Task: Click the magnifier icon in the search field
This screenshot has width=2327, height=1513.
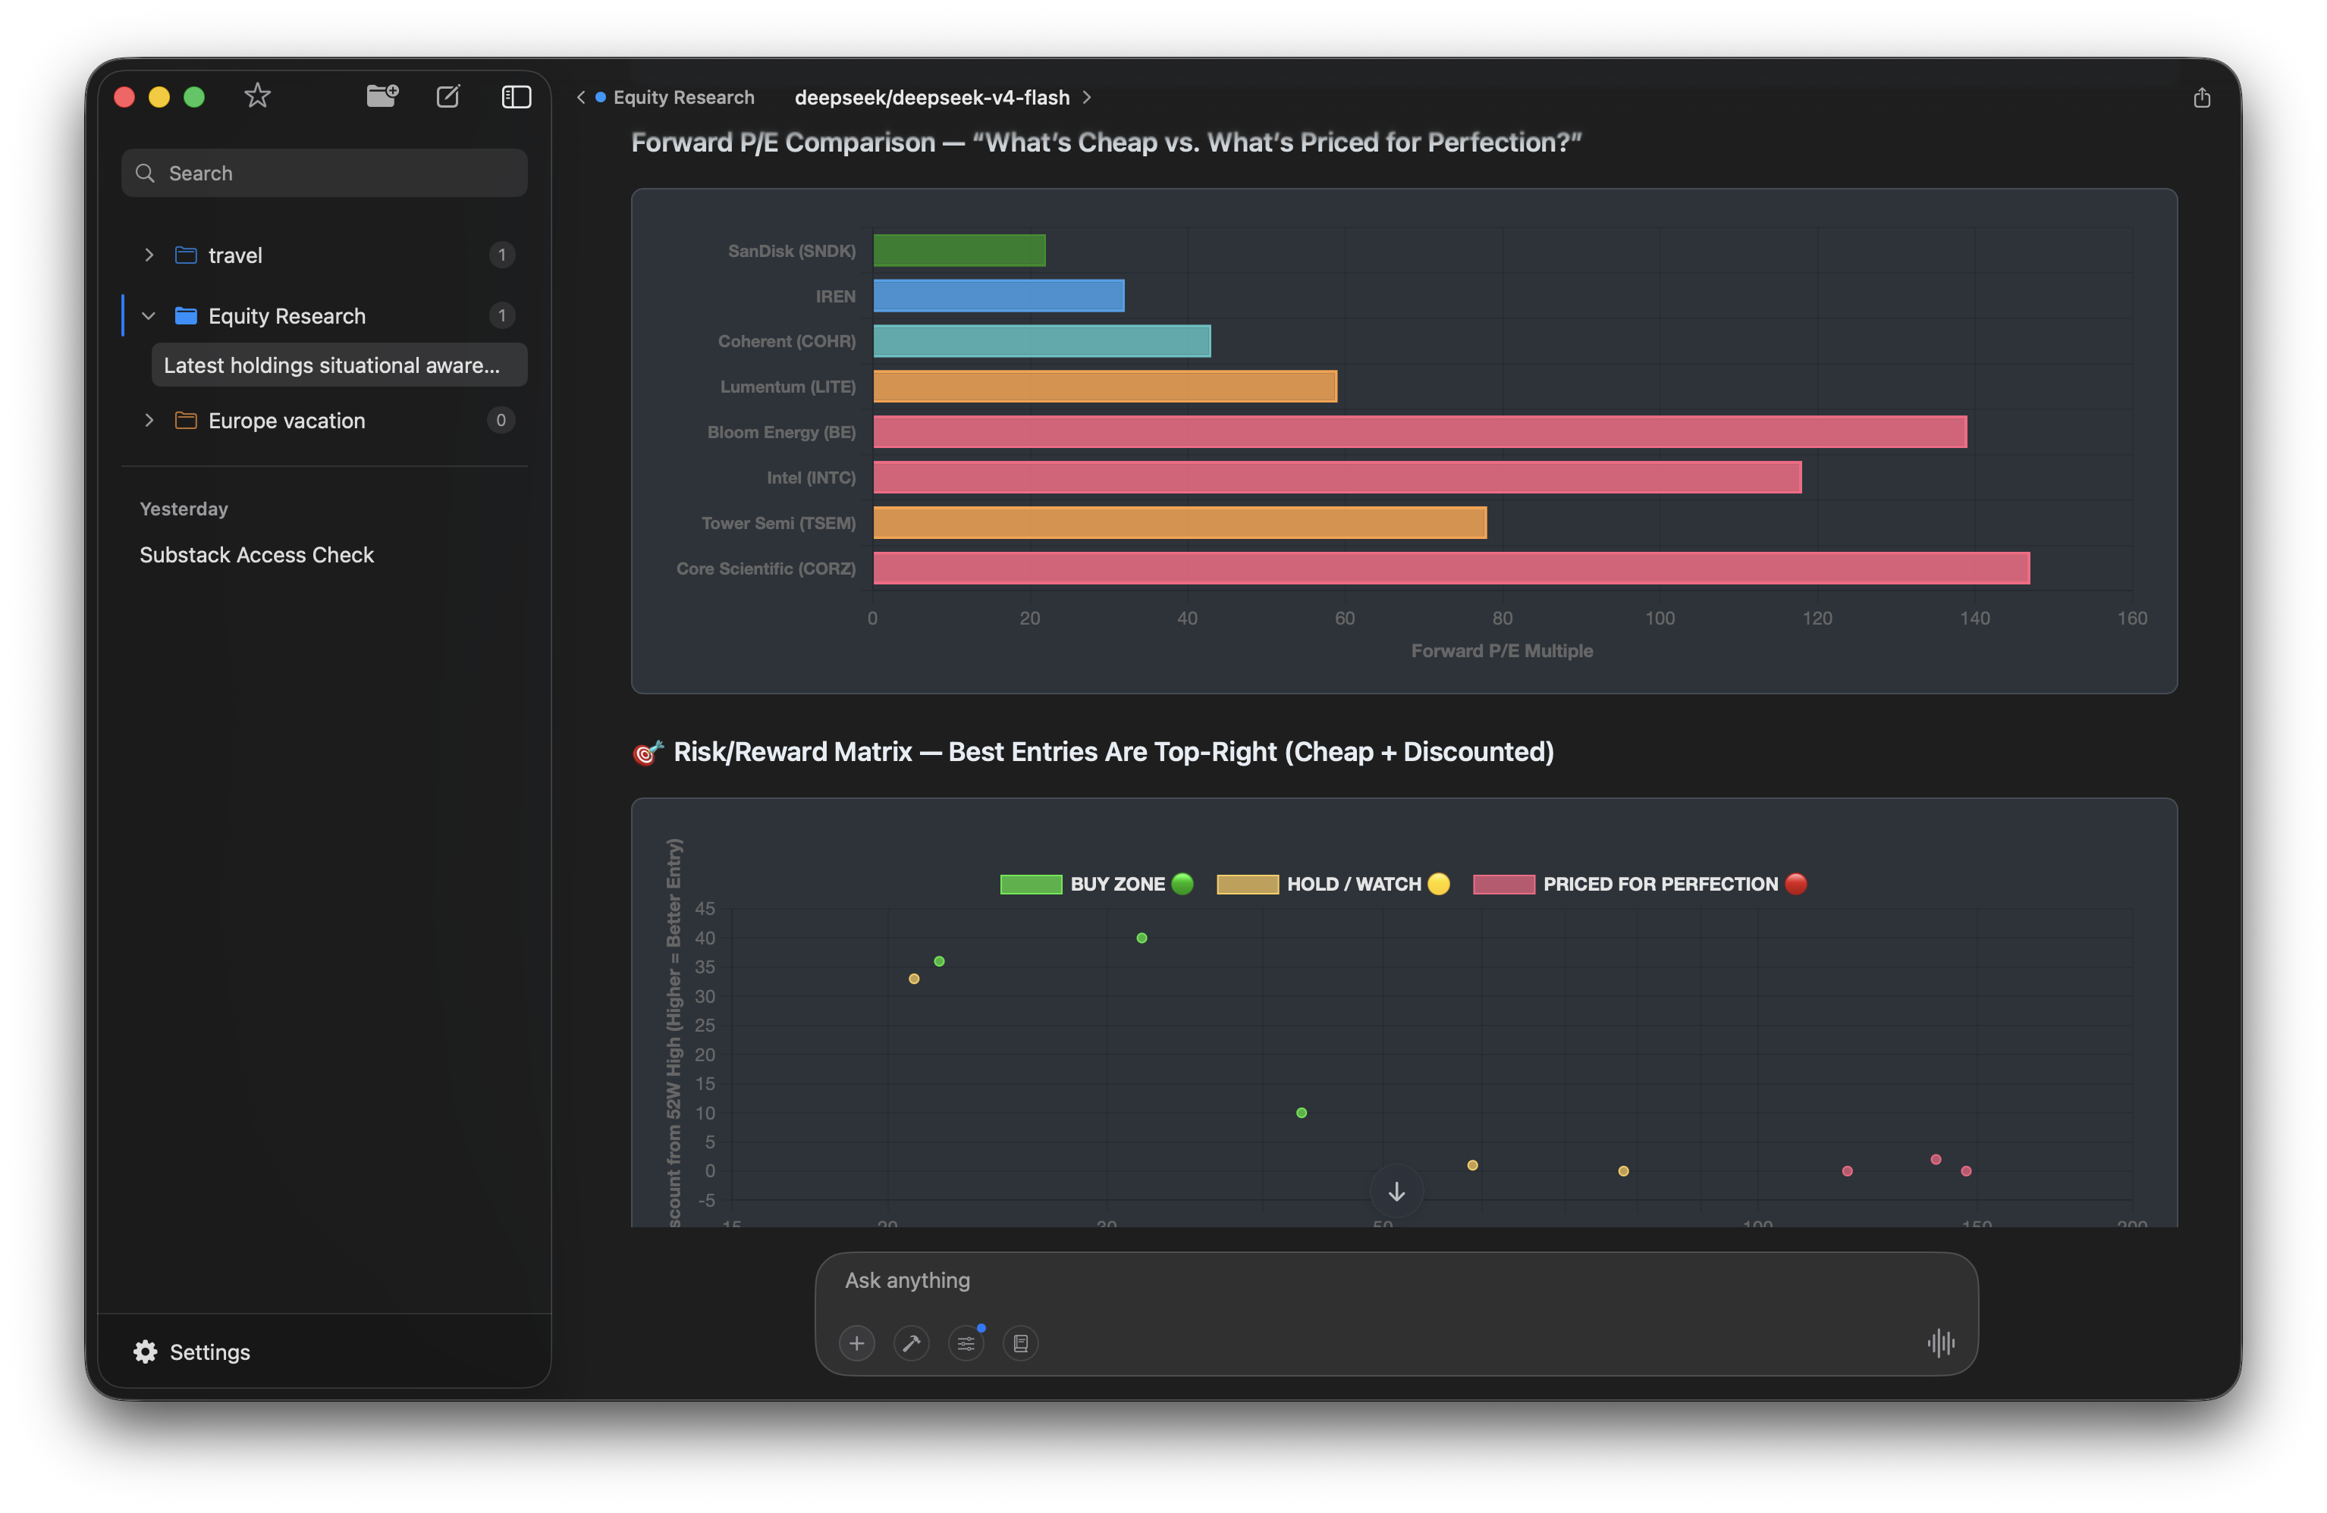Action: tap(146, 173)
